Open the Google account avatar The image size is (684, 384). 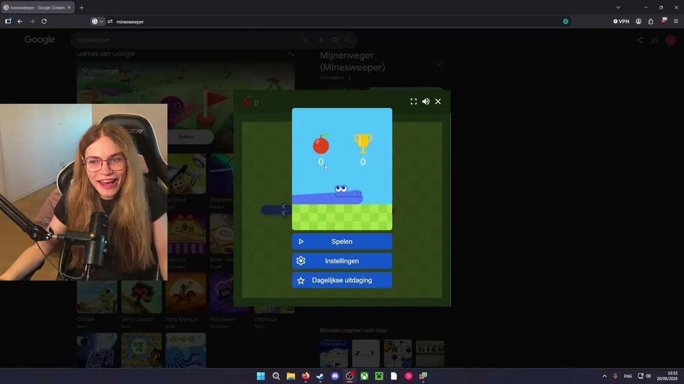click(671, 40)
